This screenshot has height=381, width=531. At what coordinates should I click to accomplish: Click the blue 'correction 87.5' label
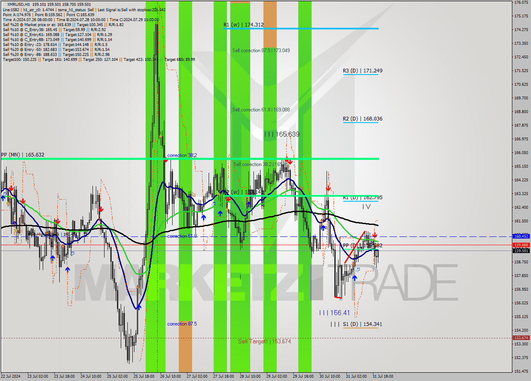point(182,324)
